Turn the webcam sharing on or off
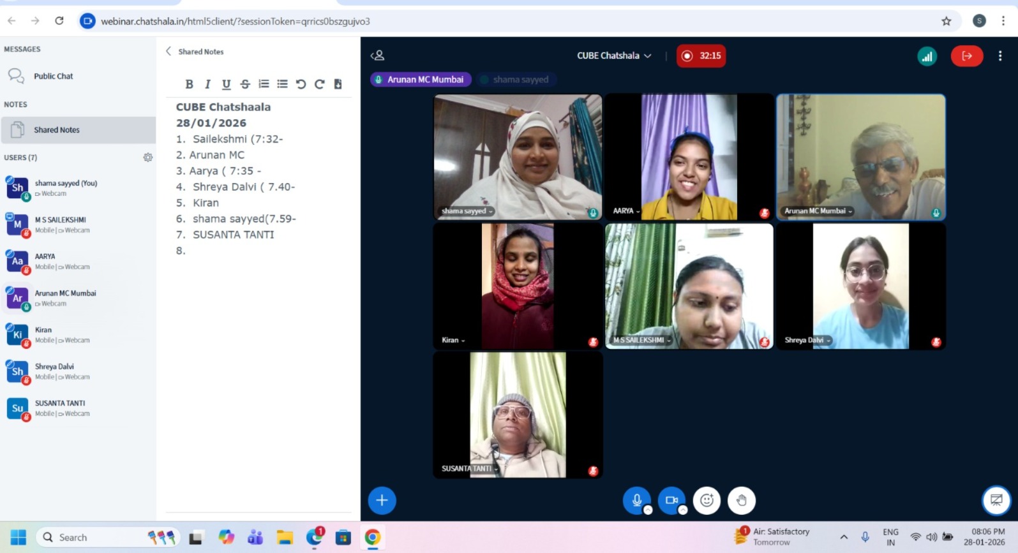Image resolution: width=1018 pixels, height=553 pixels. (671, 500)
